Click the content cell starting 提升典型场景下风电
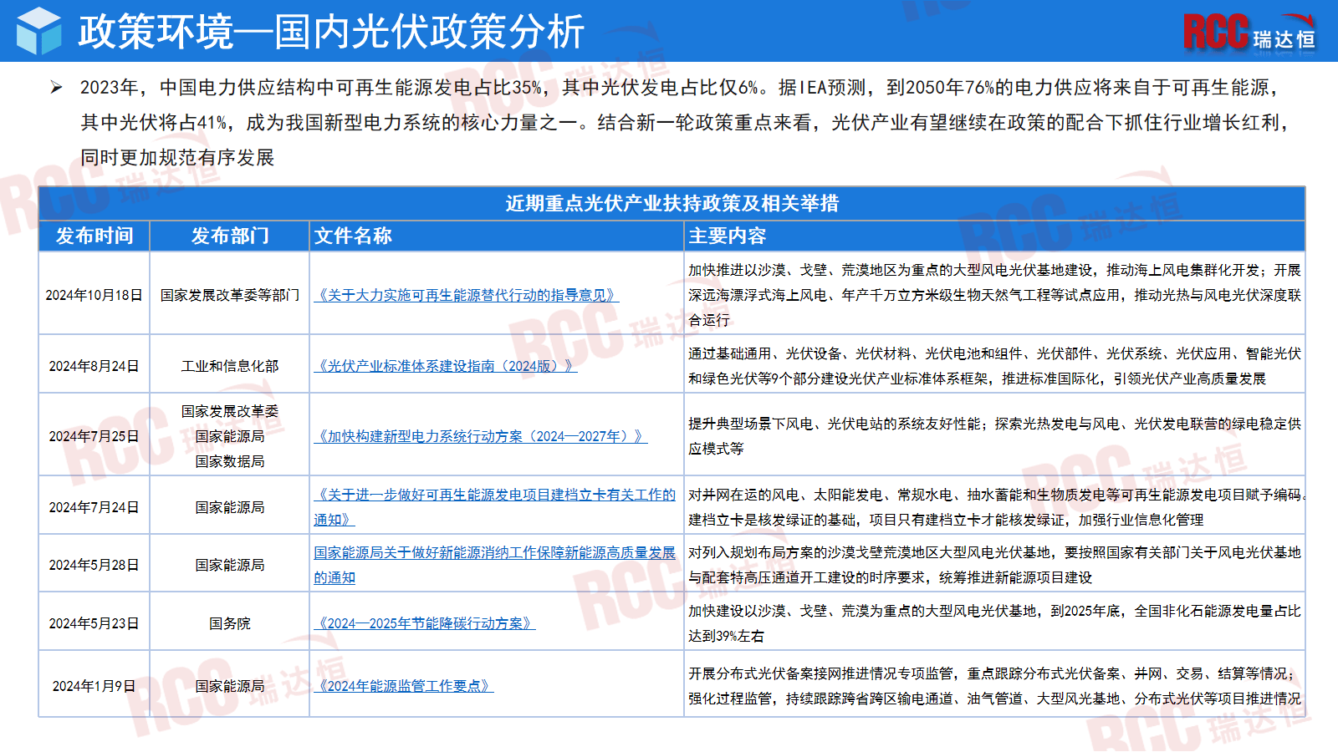Image resolution: width=1338 pixels, height=752 pixels. click(995, 436)
